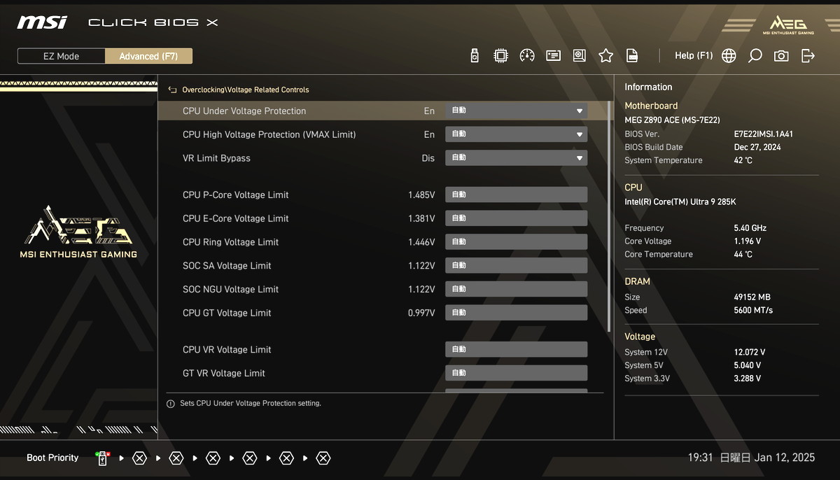Select the fourth boot priority slot
This screenshot has height=480, width=840.
click(213, 458)
